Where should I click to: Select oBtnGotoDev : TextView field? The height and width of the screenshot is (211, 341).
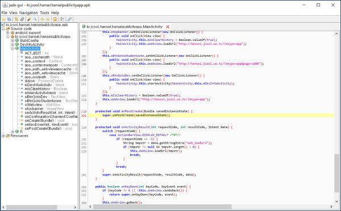point(45,96)
